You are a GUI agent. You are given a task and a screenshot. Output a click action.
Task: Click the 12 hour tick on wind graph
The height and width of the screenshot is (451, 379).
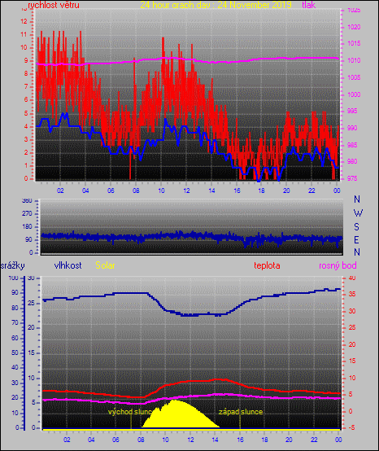186,190
